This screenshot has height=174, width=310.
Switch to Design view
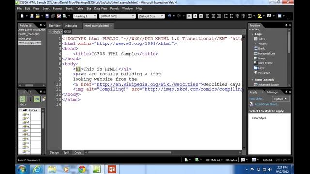54,153
